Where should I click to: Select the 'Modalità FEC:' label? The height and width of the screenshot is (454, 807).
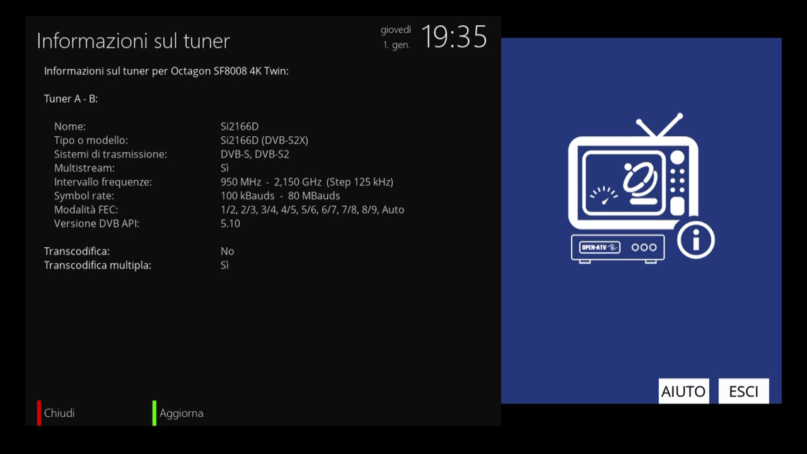tap(86, 210)
